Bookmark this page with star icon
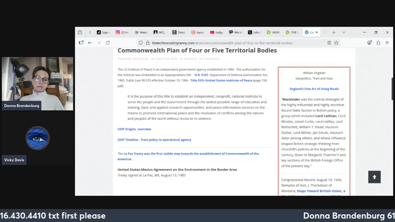Viewport: 395px width, 222px height. (x=336, y=43)
